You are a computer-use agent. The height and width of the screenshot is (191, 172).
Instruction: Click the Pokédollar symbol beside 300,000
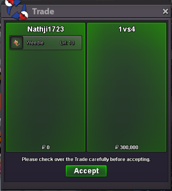click(117, 147)
